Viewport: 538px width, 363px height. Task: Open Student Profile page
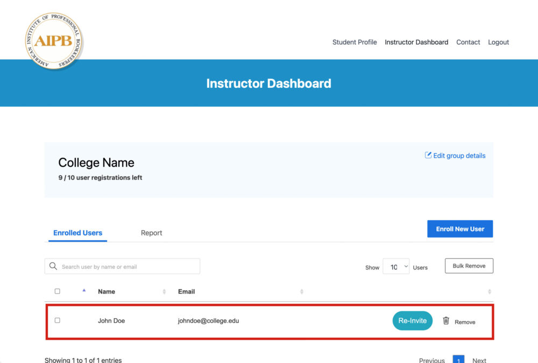coord(355,42)
